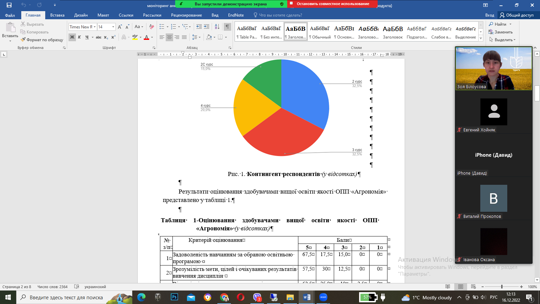Apply text effects (outlined A)
This screenshot has width=540, height=304.
click(124, 37)
